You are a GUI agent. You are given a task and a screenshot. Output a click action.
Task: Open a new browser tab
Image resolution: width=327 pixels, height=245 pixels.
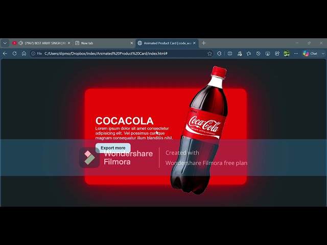[x=204, y=43]
